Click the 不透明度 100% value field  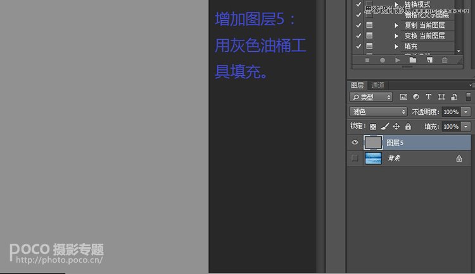[x=452, y=112]
